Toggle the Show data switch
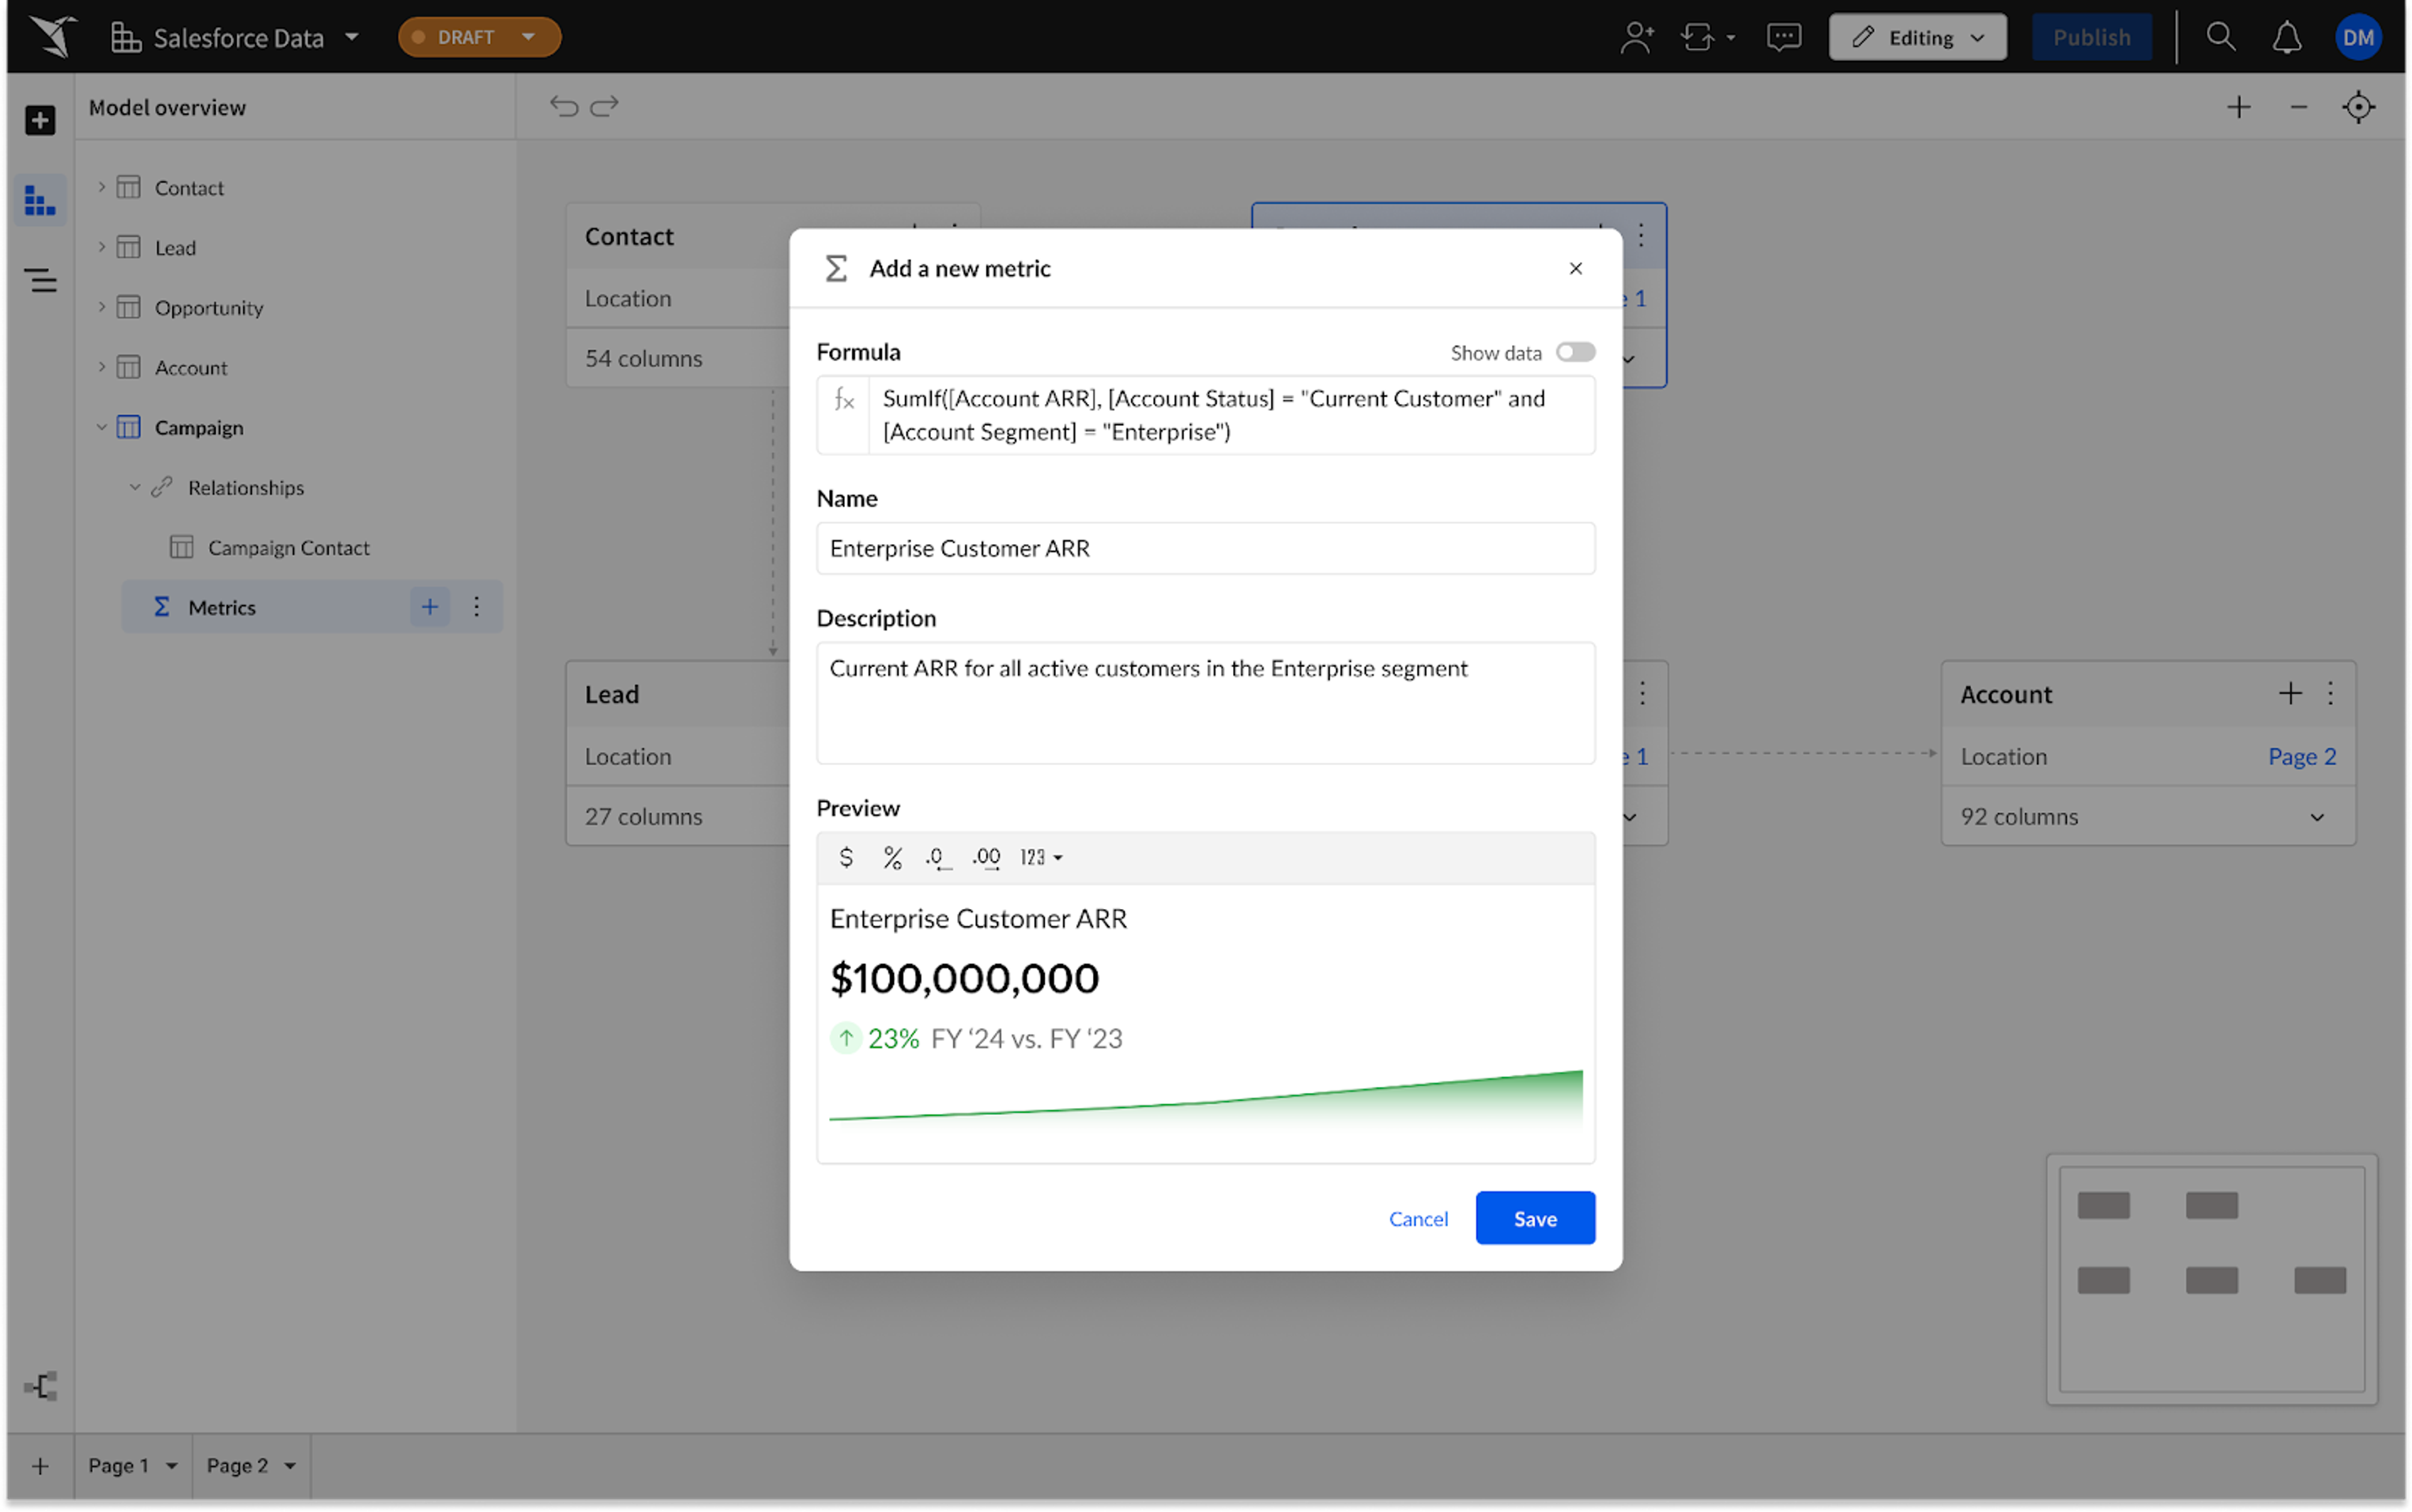 coord(1575,352)
